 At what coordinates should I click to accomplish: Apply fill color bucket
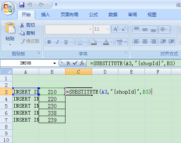94,42
